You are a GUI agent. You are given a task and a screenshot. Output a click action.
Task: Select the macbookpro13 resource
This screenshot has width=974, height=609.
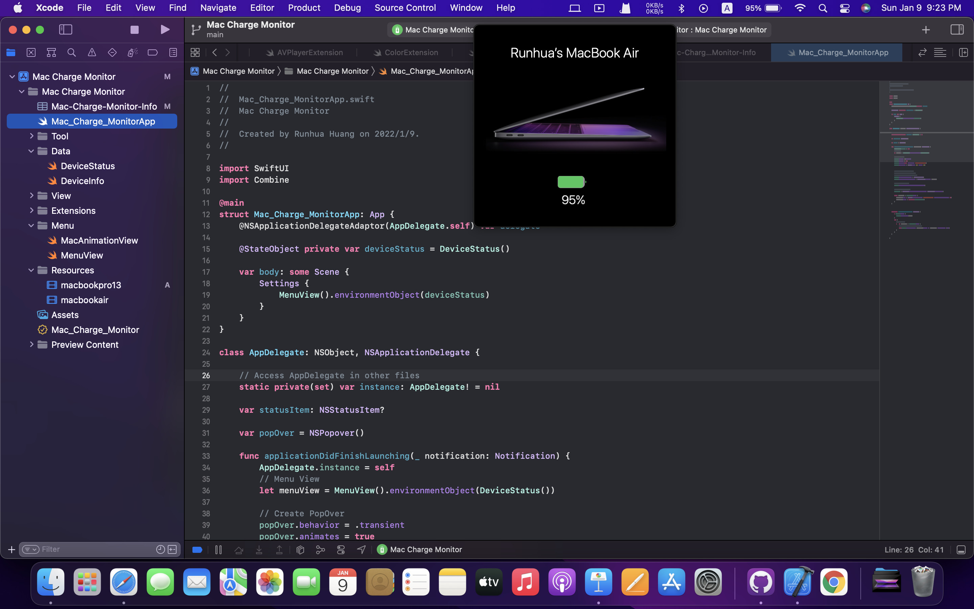(x=92, y=285)
